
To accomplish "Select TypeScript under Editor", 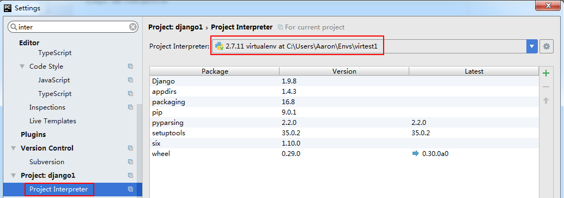I will click(54, 52).
